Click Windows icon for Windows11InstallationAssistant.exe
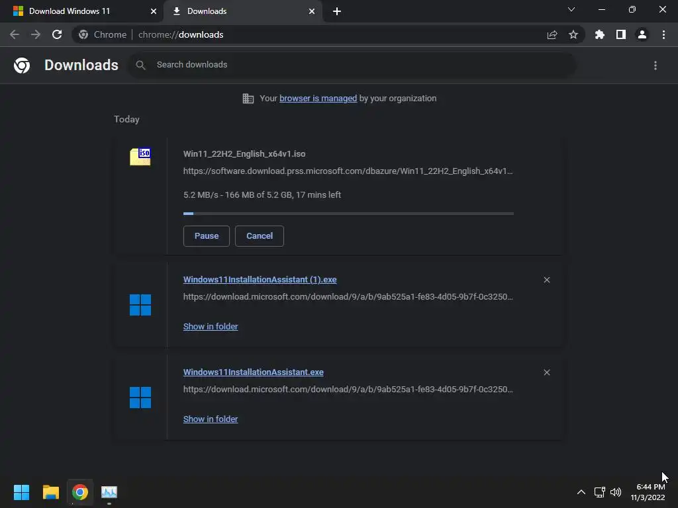The height and width of the screenshot is (508, 678). [140, 398]
